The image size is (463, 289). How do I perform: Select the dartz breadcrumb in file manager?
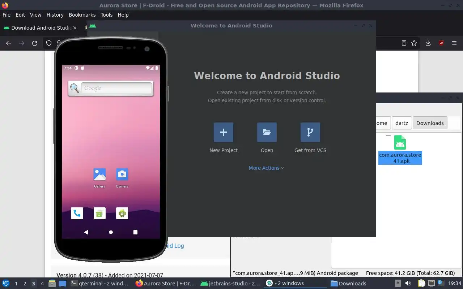[x=402, y=123]
